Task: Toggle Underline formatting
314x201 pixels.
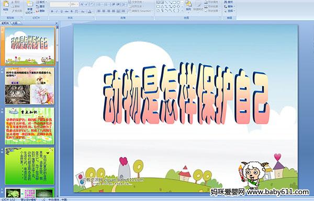Action: (61, 11)
